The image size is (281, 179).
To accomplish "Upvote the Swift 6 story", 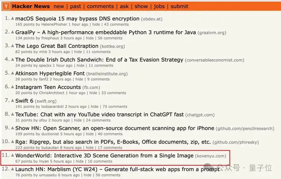I will tap(13, 101).
